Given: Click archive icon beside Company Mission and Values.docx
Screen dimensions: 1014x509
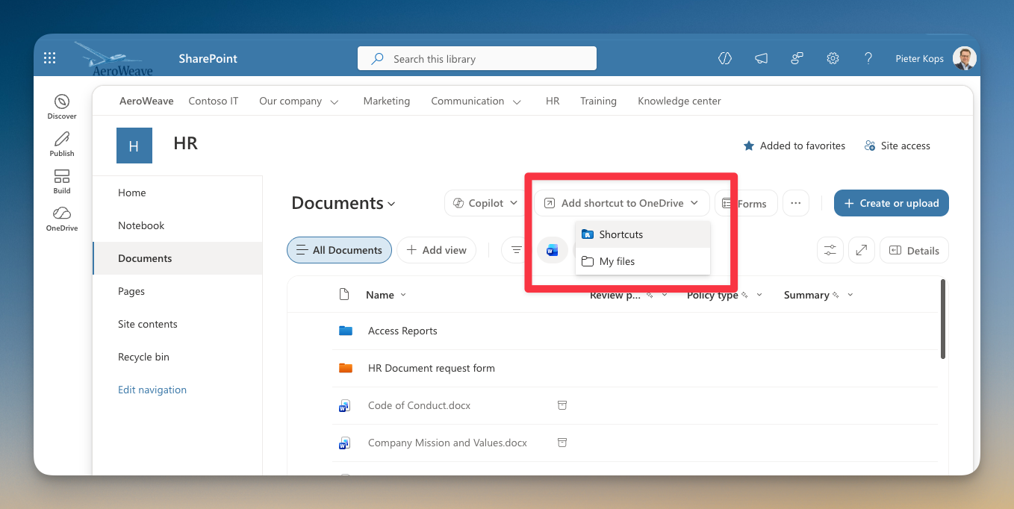Looking at the screenshot, I should 562,443.
